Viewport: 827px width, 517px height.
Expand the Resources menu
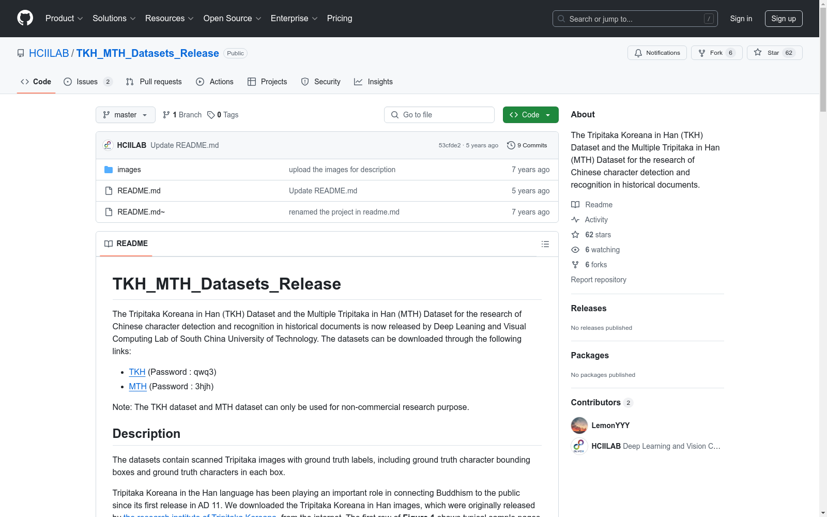[170, 19]
